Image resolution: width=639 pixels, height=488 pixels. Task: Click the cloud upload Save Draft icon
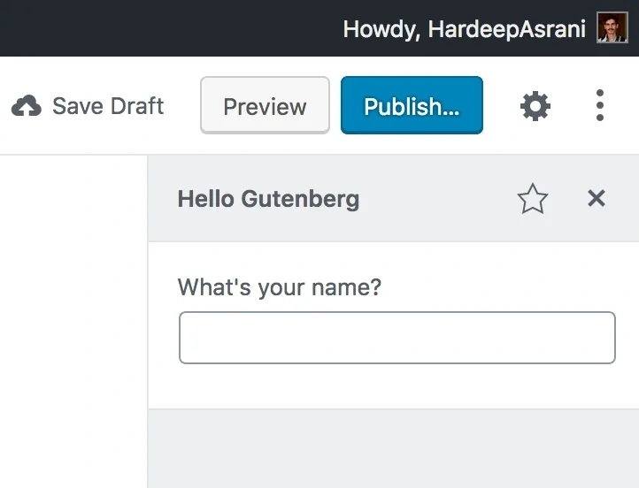27,107
